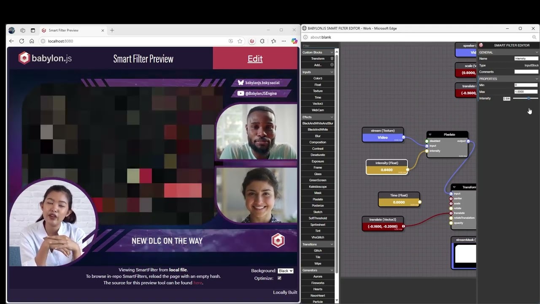Click the translate Vector2 node output port

coord(403,226)
